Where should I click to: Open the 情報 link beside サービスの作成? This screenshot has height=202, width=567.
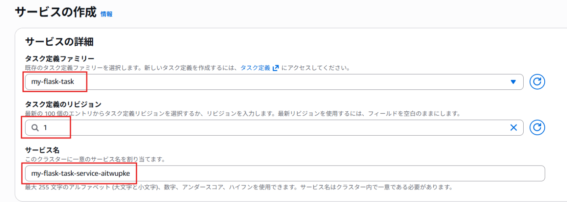pyautogui.click(x=107, y=14)
